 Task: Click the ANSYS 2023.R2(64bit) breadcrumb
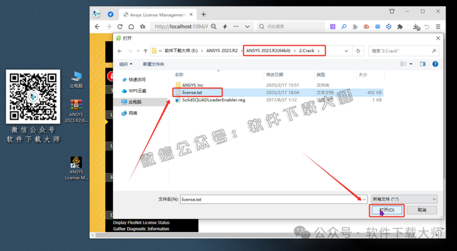(268, 51)
